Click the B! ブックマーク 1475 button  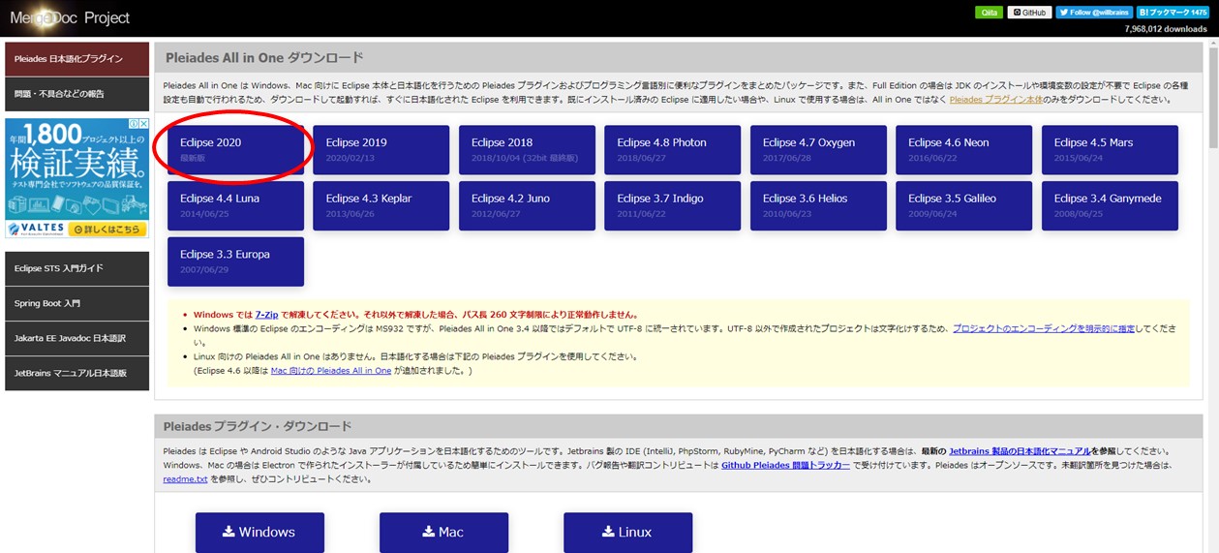click(1173, 13)
